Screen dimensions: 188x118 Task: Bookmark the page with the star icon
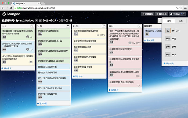[181, 8]
